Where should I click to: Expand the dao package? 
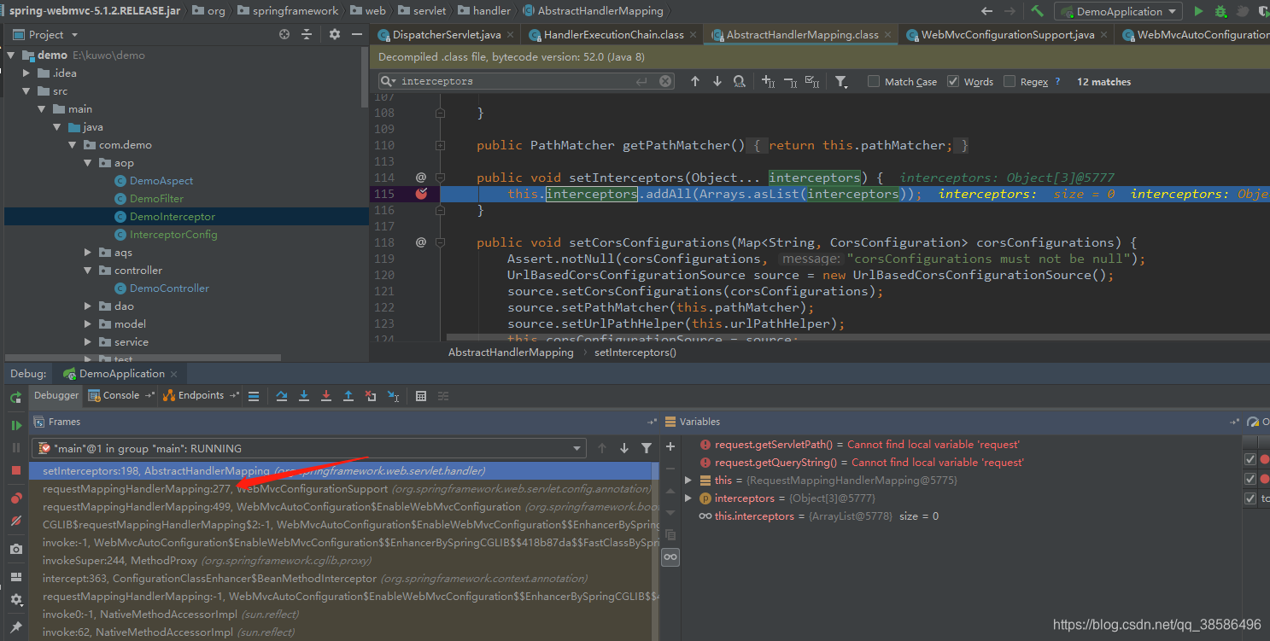coord(89,306)
